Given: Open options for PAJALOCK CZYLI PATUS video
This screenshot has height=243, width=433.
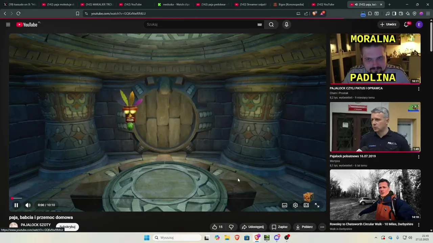Looking at the screenshot, I should [418, 89].
